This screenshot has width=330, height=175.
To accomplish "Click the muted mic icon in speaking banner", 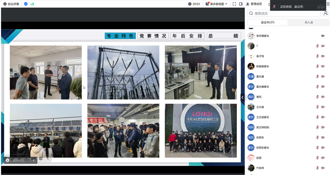I will click(274, 7).
